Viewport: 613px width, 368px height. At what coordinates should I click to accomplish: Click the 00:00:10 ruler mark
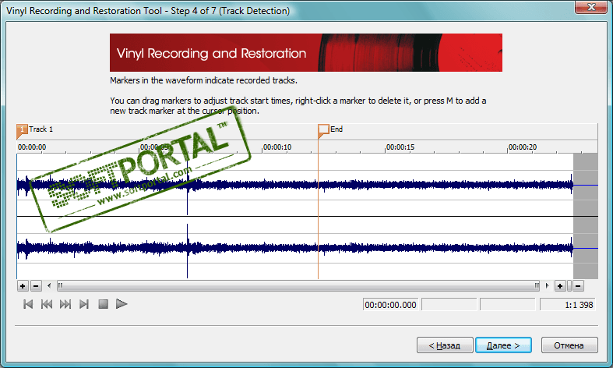tap(277, 147)
